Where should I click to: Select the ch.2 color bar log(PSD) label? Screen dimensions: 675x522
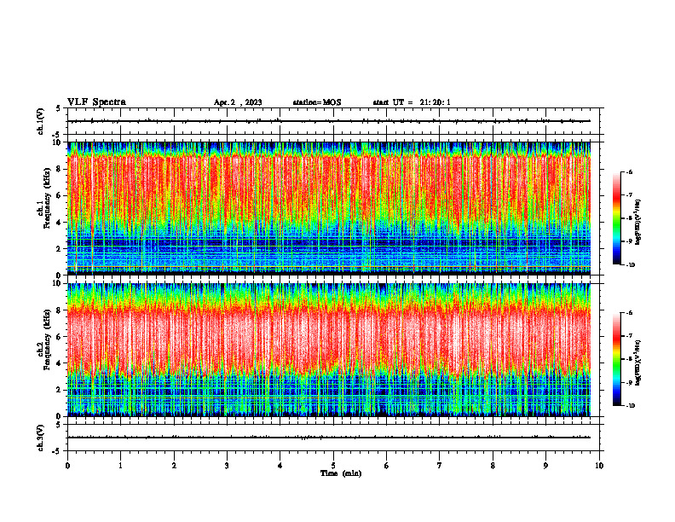pyautogui.click(x=638, y=362)
